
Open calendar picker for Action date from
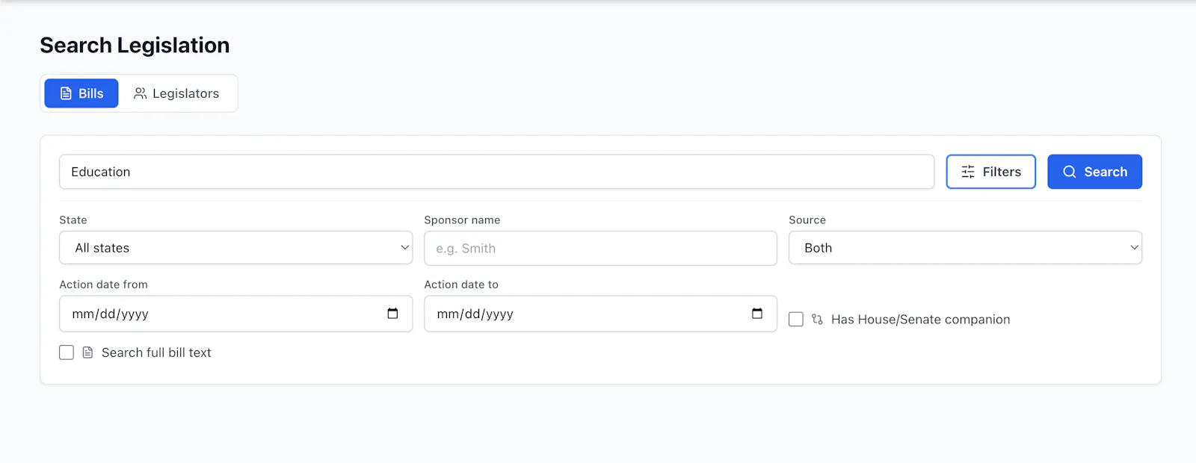392,314
